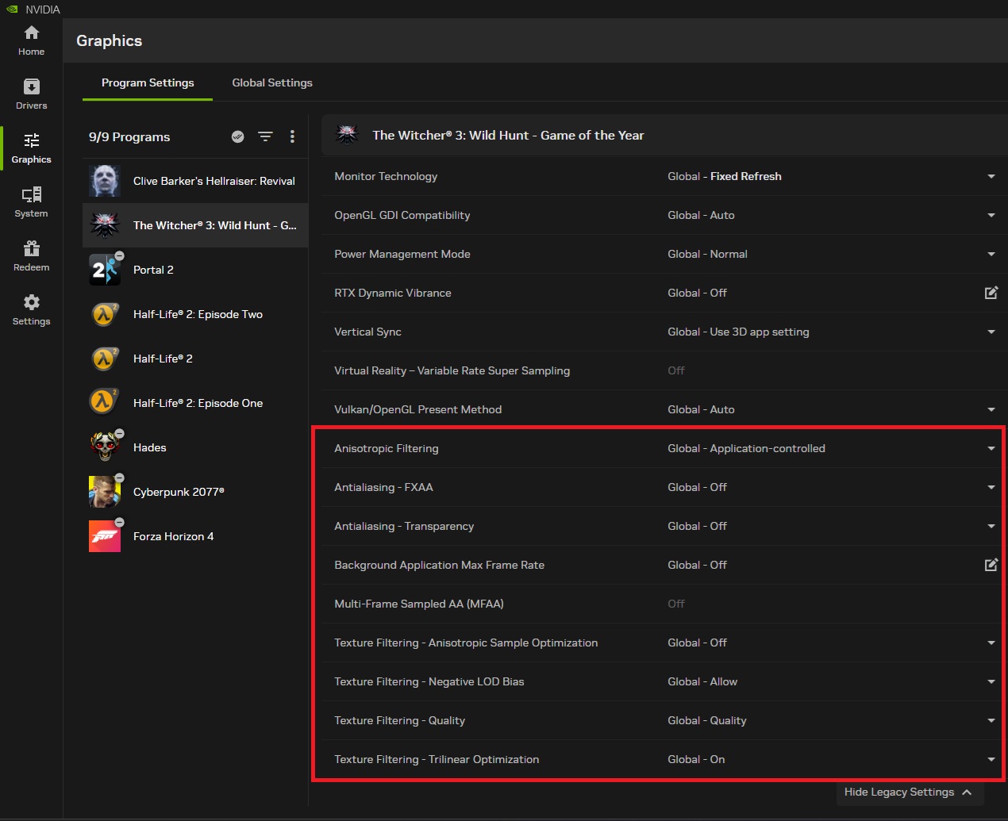Click the Hades skull icon

pos(105,447)
